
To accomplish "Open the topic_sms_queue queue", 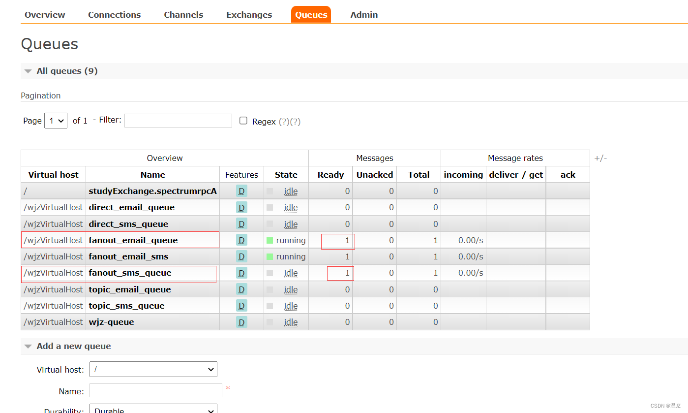I will (x=126, y=306).
